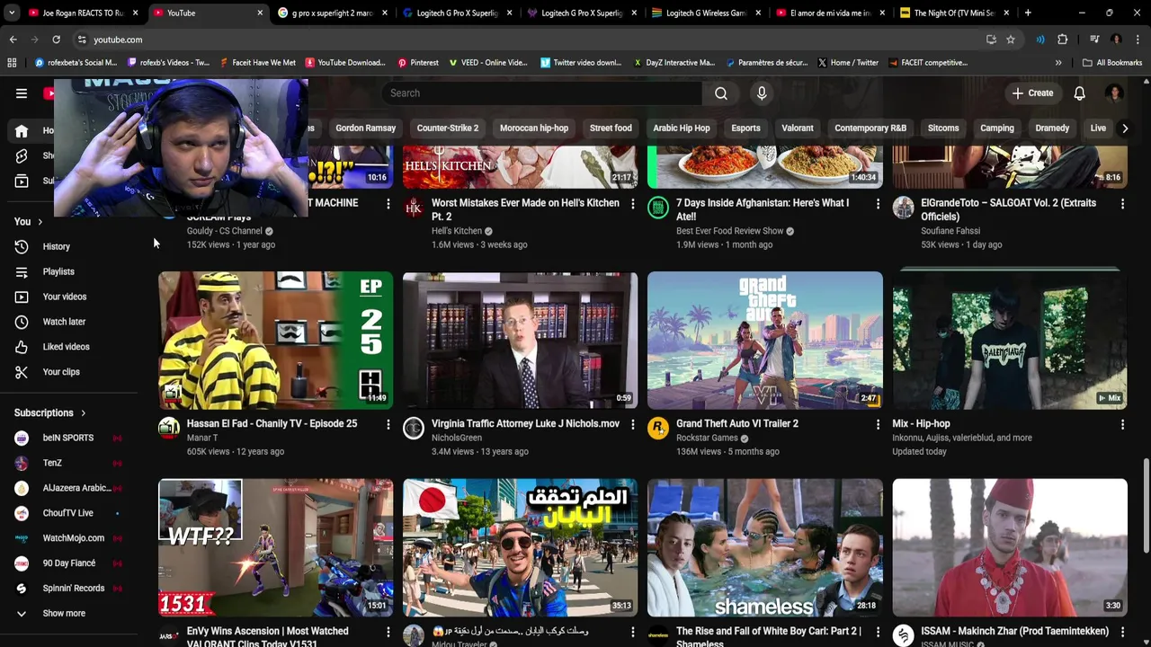Open Rockstar Games channel avatar
Viewport: 1151px width, 647px height.
658,429
